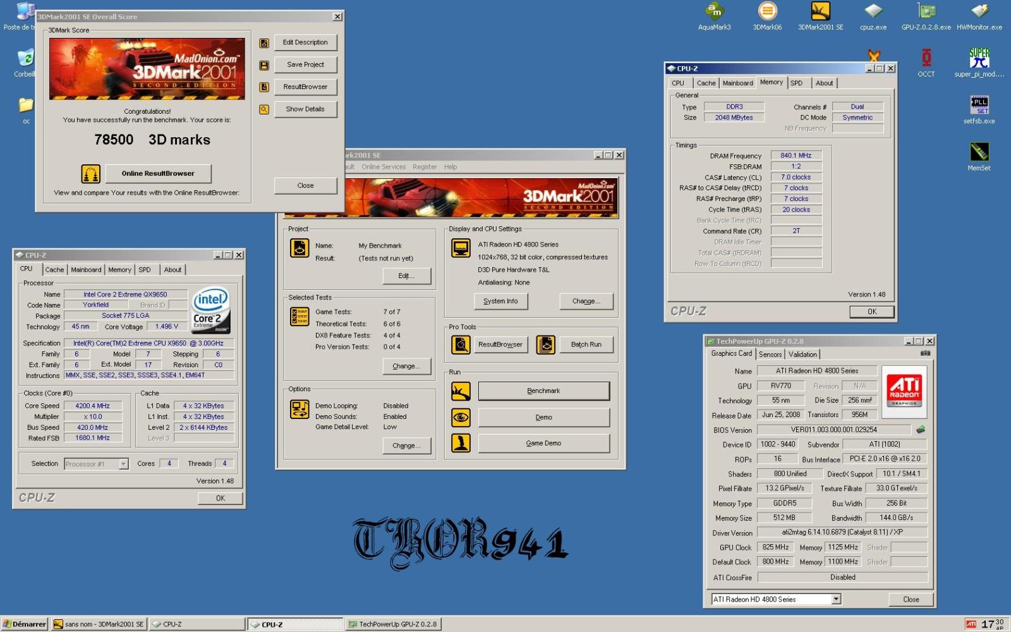This screenshot has width=1011, height=632.
Task: Click the ATI Radeon logo in GPU-Z
Action: tap(904, 391)
